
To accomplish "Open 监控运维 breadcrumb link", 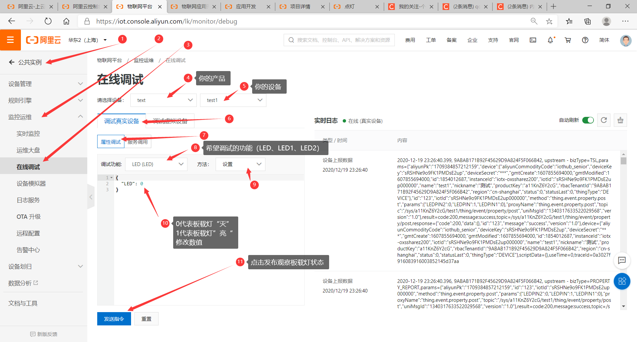I will click(x=144, y=60).
